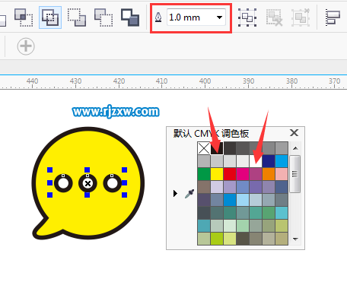Click the 1.0 mm outline width field
The height and width of the screenshot is (282, 347).
[x=196, y=17]
